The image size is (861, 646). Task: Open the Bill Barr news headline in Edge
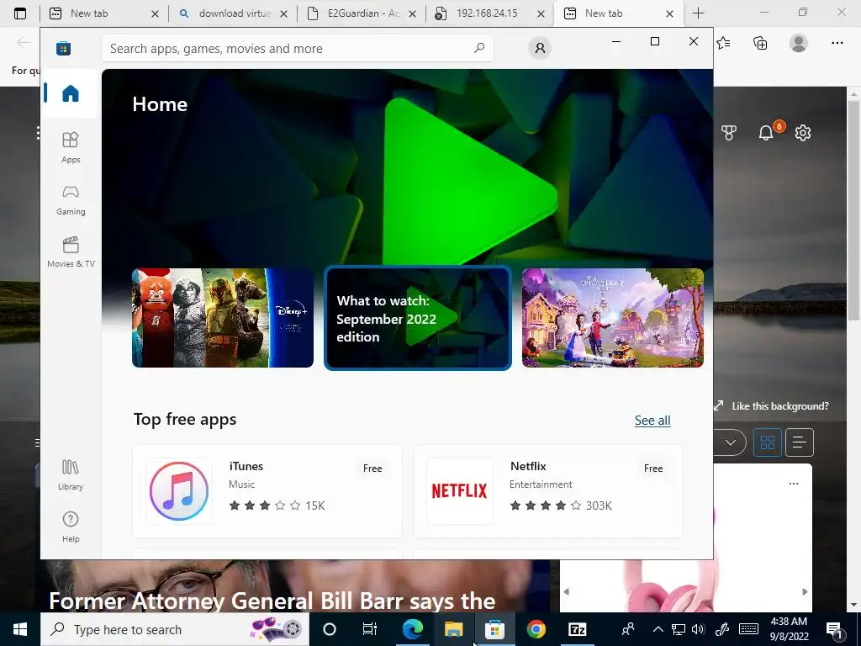coord(272,601)
